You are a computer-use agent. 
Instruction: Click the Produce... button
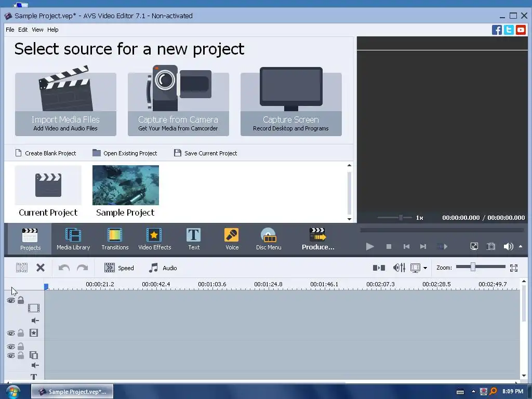[x=318, y=239]
